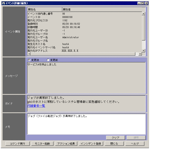Click the horizontal scrollbar thumb under attributes
Image resolution: width=186 pixels, height=149 pixels.
(x=83, y=54)
